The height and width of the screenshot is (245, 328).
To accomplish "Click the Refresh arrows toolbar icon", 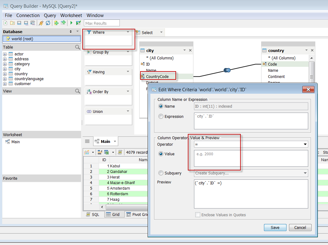I will [x=48, y=23].
